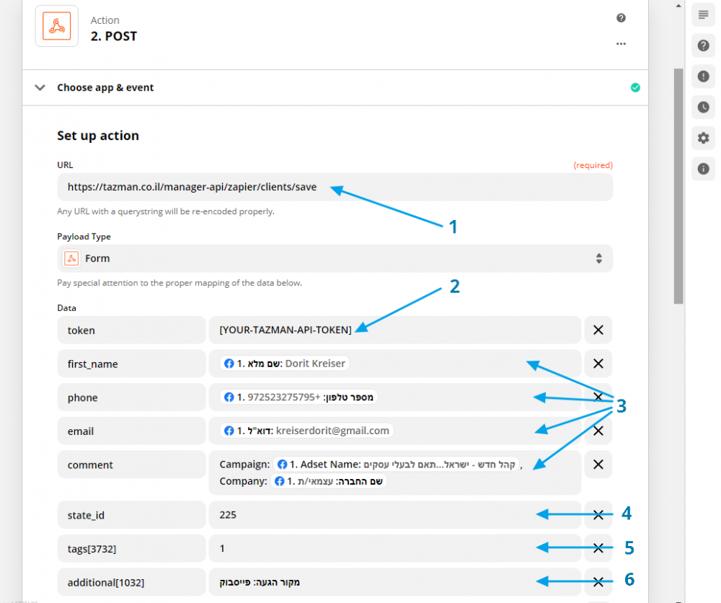Delete the comment data row
The height and width of the screenshot is (603, 721).
pos(598,465)
